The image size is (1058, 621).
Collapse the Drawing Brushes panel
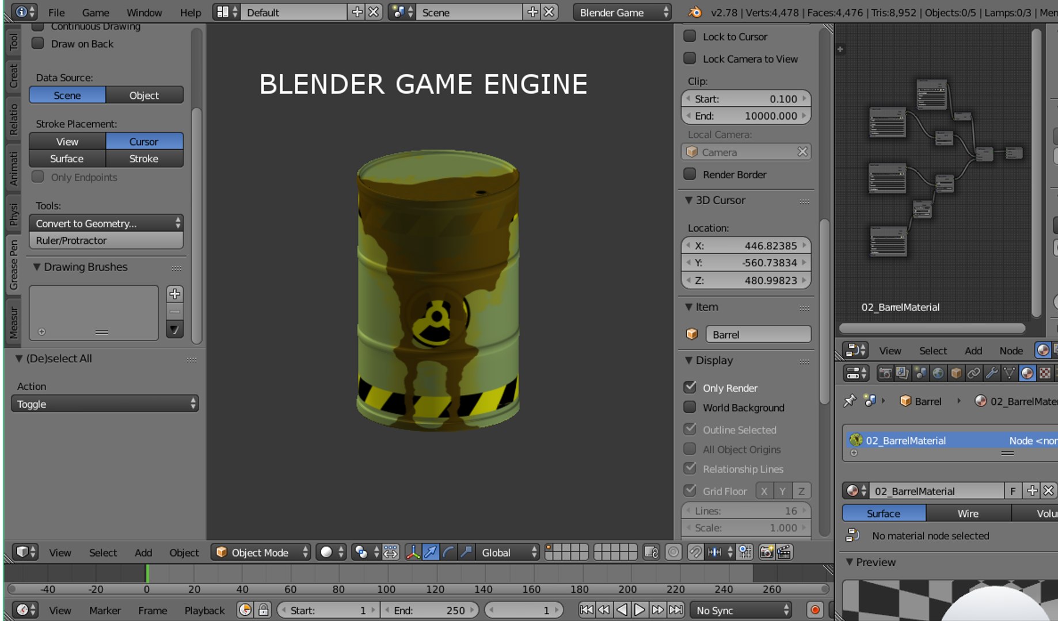coord(37,267)
